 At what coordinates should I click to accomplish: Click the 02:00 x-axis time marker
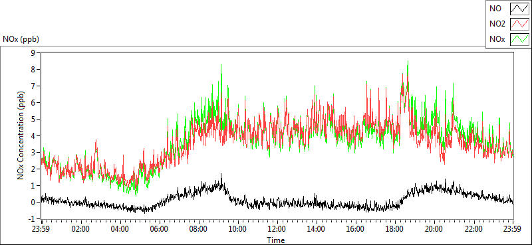coord(80,228)
